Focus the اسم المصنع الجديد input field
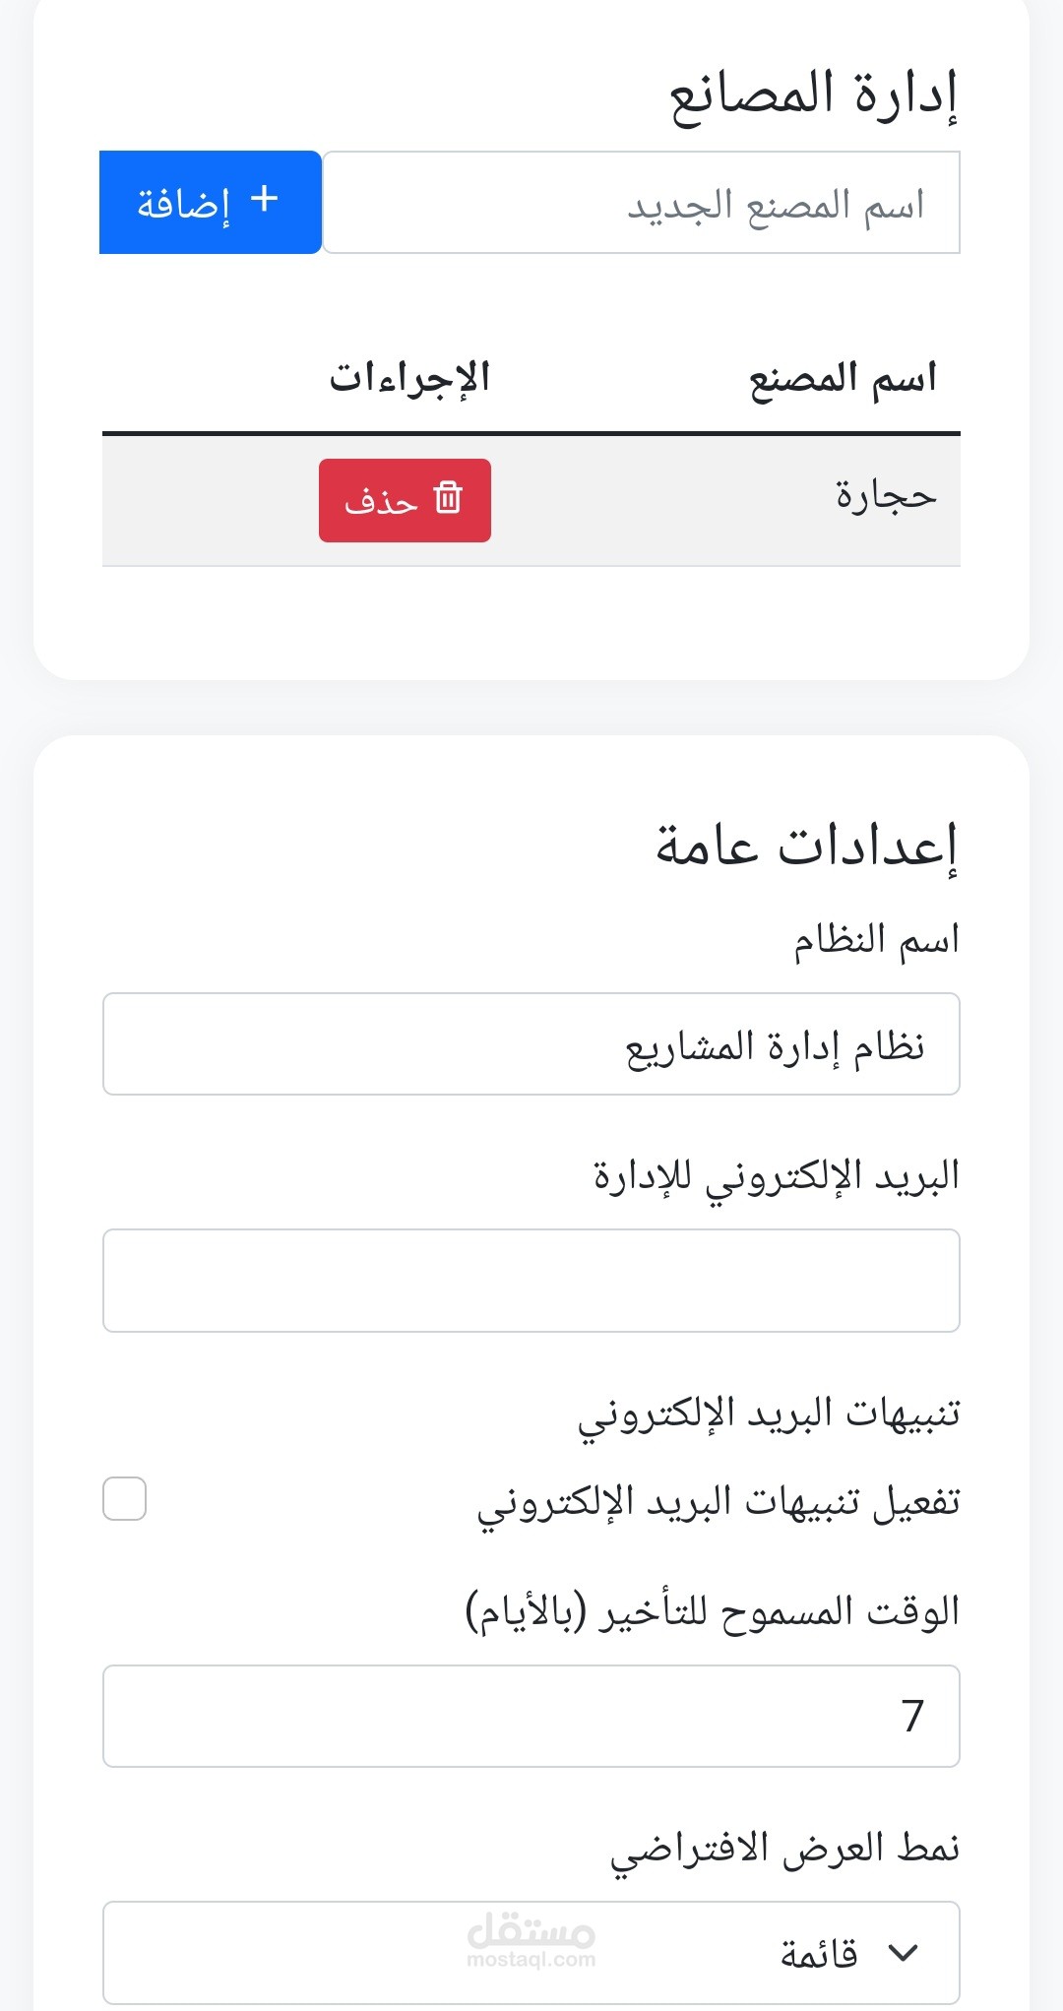The image size is (1063, 2011). [641, 203]
